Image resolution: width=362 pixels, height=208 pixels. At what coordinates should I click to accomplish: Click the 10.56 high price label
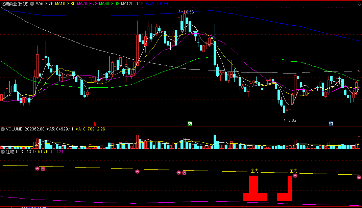tap(189, 12)
